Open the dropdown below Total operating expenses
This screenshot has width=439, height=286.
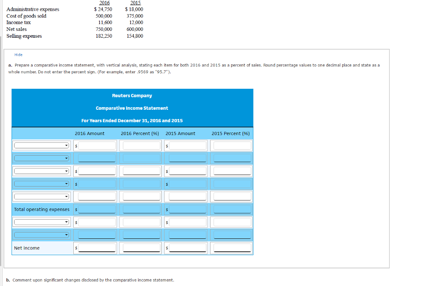(42, 222)
